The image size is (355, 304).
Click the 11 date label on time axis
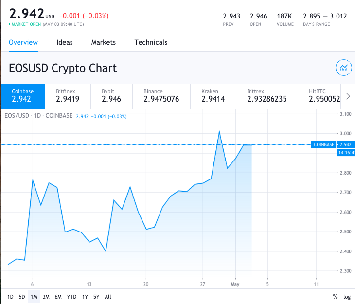(x=316, y=284)
